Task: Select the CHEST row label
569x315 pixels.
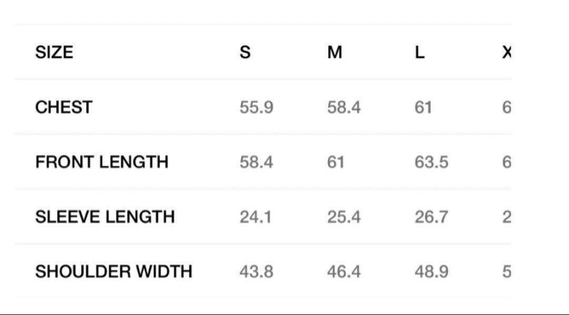Action: (64, 107)
